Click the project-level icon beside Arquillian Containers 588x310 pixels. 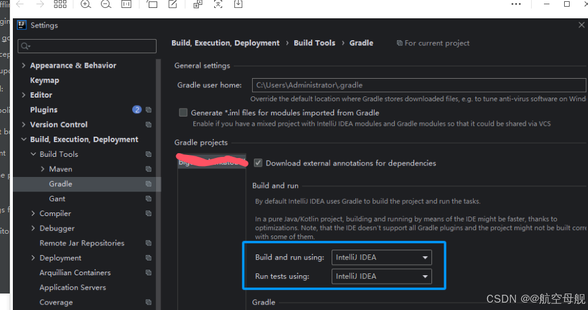pyautogui.click(x=149, y=273)
